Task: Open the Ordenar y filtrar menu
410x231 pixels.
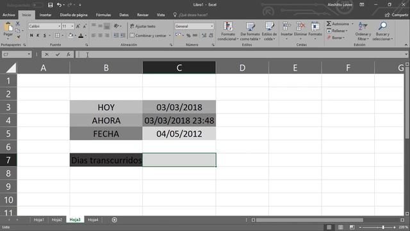Action: tap(363, 31)
